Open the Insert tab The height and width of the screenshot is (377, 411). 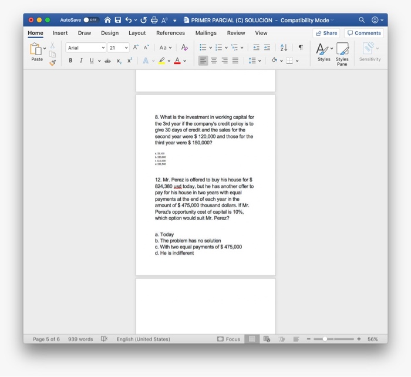(60, 33)
